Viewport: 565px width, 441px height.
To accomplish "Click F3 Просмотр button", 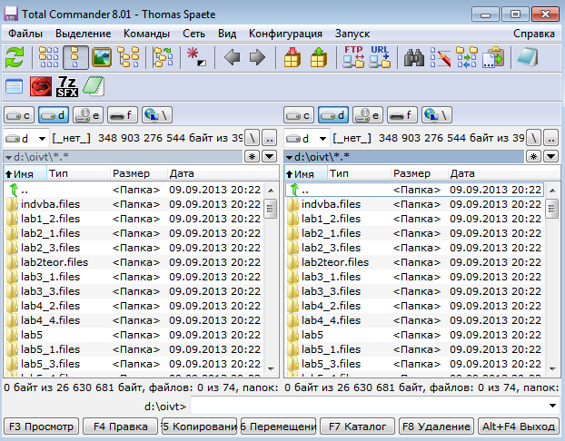I will click(41, 426).
